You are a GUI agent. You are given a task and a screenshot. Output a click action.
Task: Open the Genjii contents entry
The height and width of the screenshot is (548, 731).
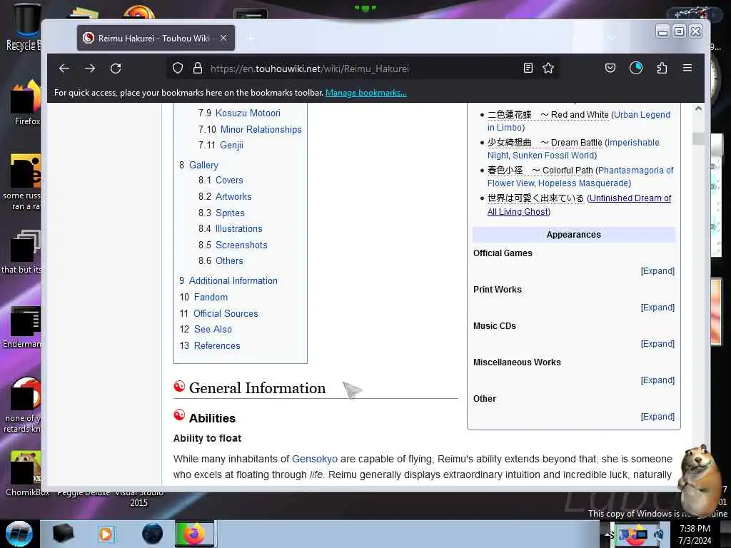coord(231,146)
